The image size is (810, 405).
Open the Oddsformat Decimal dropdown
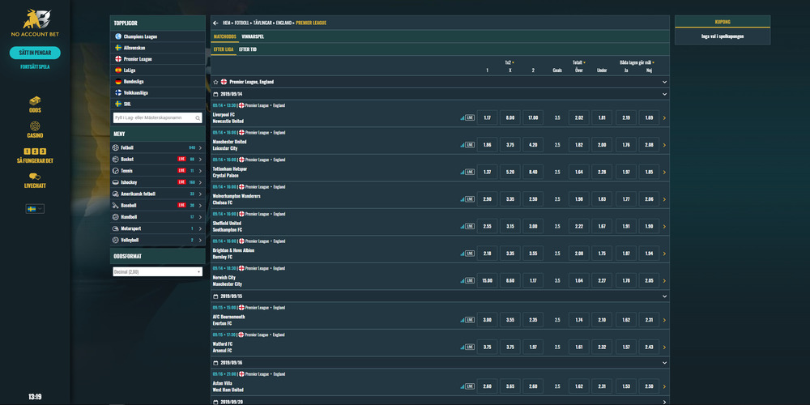[x=158, y=271]
